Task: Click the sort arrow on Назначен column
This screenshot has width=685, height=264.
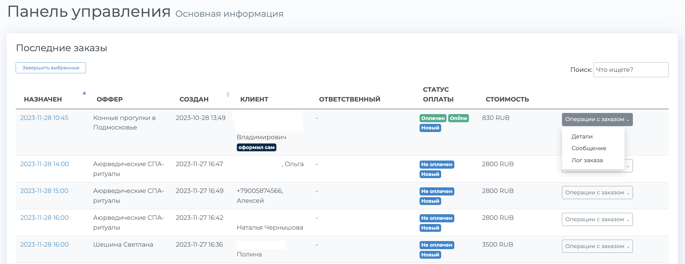Action: (x=84, y=93)
